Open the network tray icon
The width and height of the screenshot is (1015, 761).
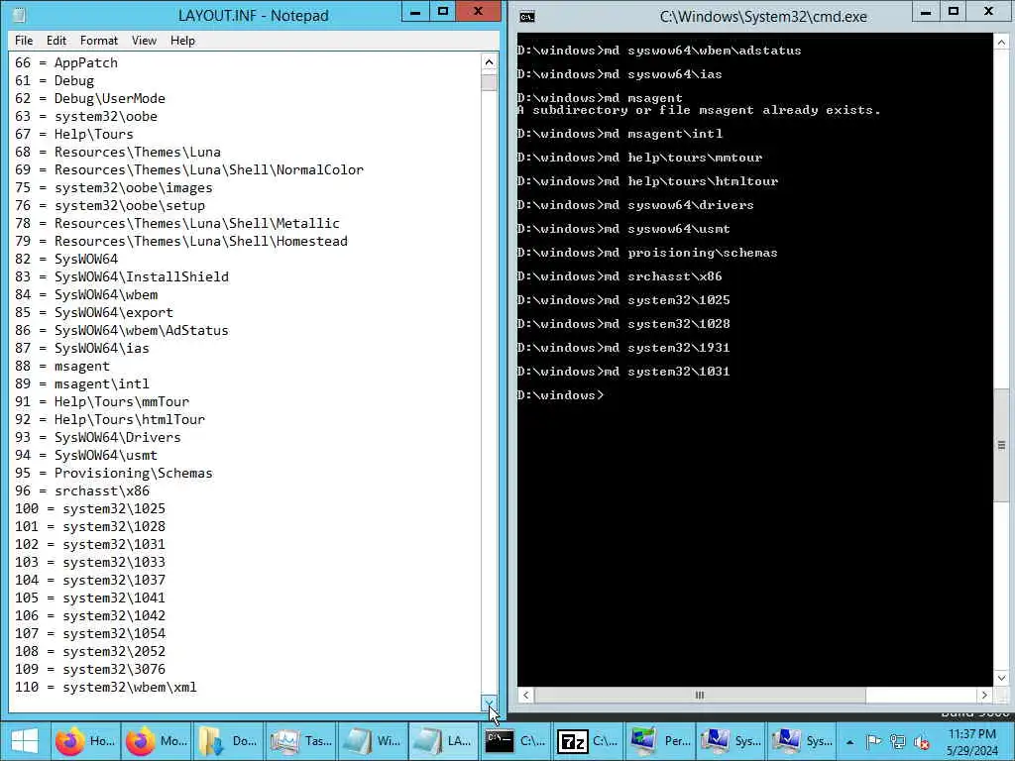click(x=897, y=742)
